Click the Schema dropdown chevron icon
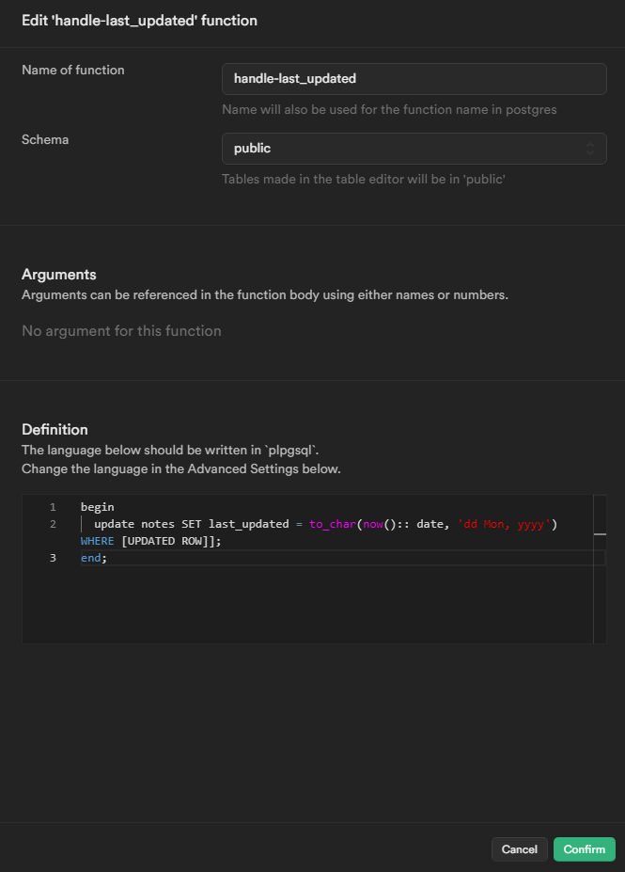625x872 pixels. tap(590, 149)
